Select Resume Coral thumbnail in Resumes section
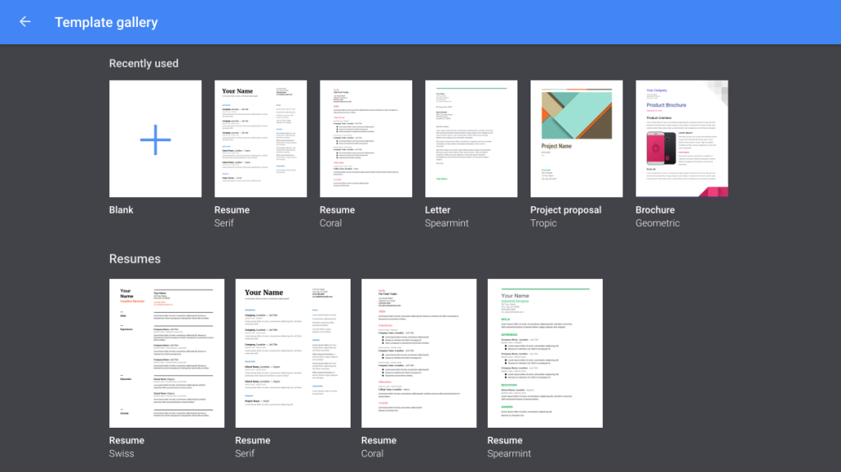The image size is (841, 472). coord(419,353)
